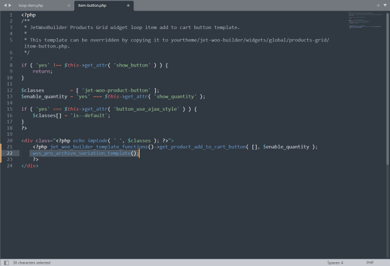Go to previous tab with left arrow

click(5, 5)
